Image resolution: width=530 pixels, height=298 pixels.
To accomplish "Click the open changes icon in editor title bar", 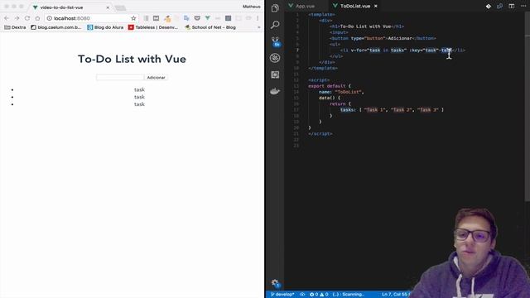I will pyautogui.click(x=499, y=6).
